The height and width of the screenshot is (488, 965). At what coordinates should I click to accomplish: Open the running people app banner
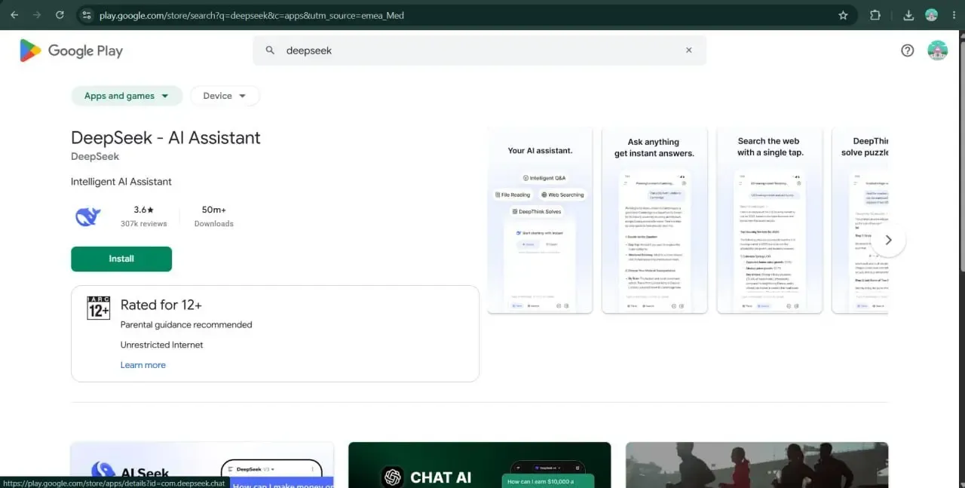[x=757, y=465]
